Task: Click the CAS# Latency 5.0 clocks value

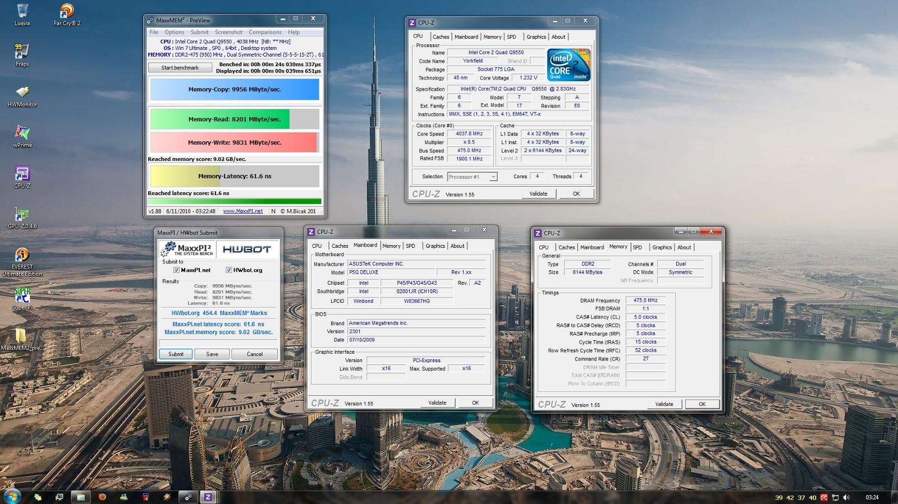Action: (645, 317)
